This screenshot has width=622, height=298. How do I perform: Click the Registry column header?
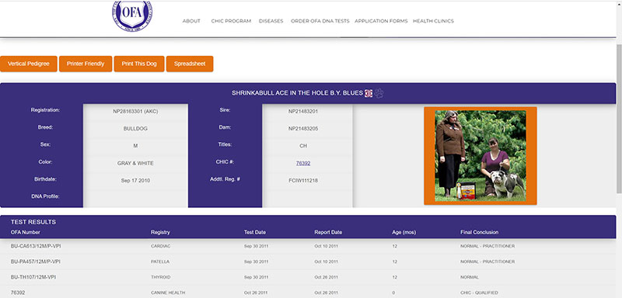[160, 232]
